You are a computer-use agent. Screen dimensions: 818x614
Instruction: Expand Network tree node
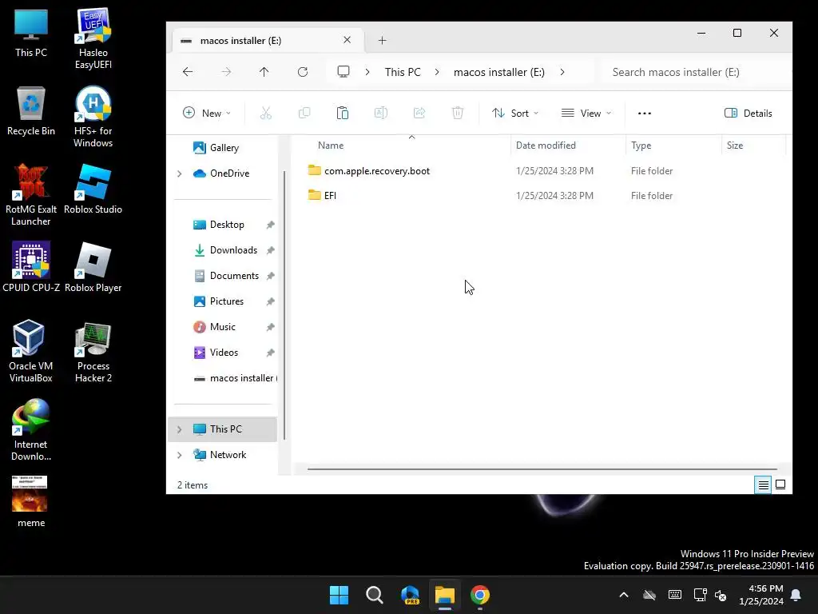[180, 455]
